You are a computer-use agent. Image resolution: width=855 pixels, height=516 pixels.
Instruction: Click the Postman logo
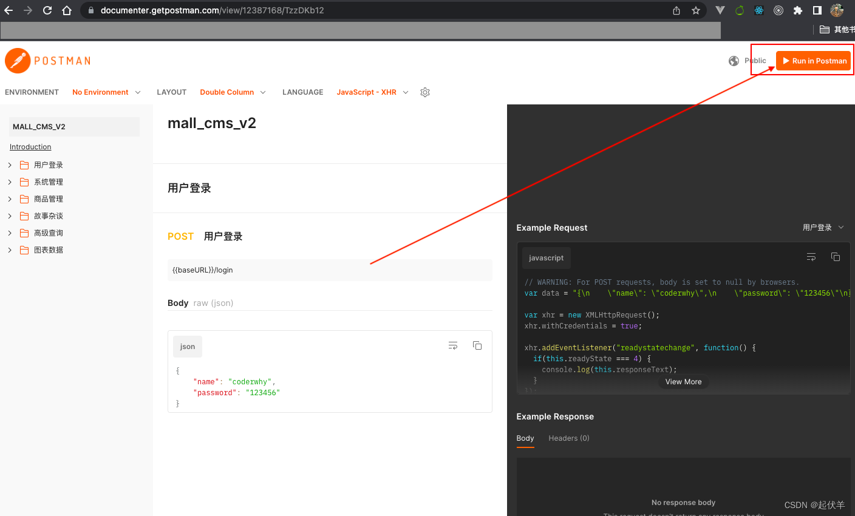(x=48, y=61)
